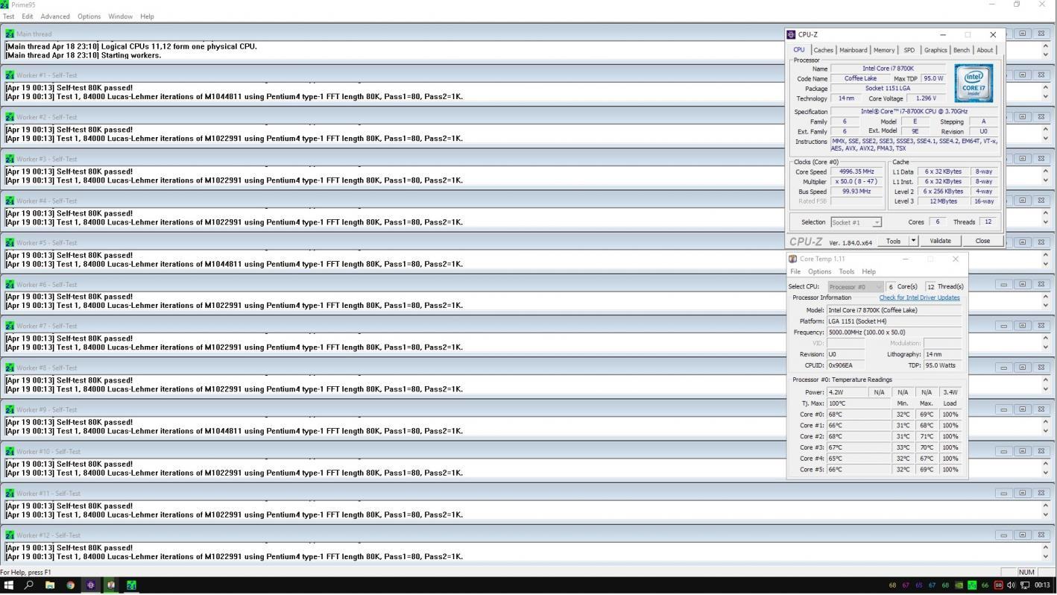Open the Windows Start menu
The image size is (1057, 595).
tap(9, 585)
